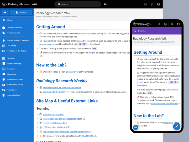
Task: Click page actions icon in phone header
Action: click(x=165, y=24)
